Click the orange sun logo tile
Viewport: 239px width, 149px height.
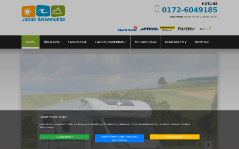pyautogui.click(x=29, y=11)
